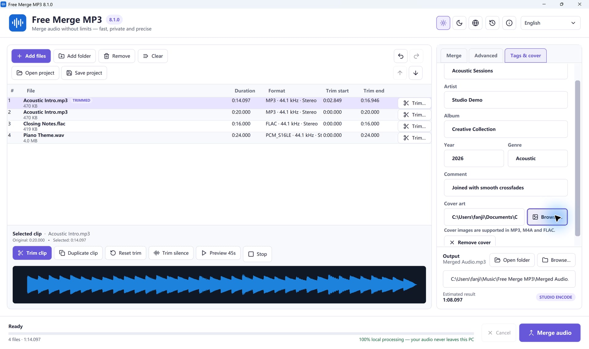Expand the English language dropdown
The height and width of the screenshot is (349, 589).
coord(550,23)
